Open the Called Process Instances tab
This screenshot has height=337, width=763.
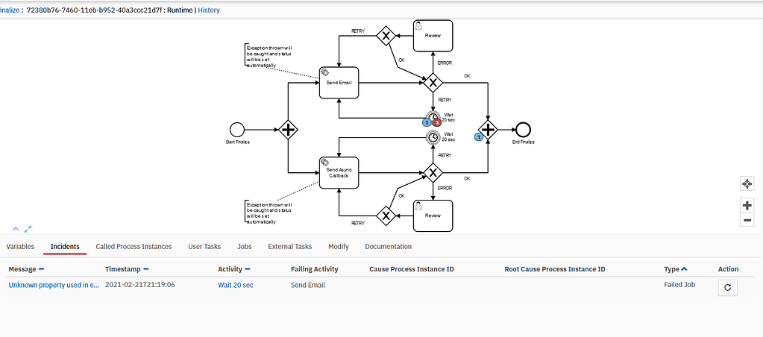point(134,246)
